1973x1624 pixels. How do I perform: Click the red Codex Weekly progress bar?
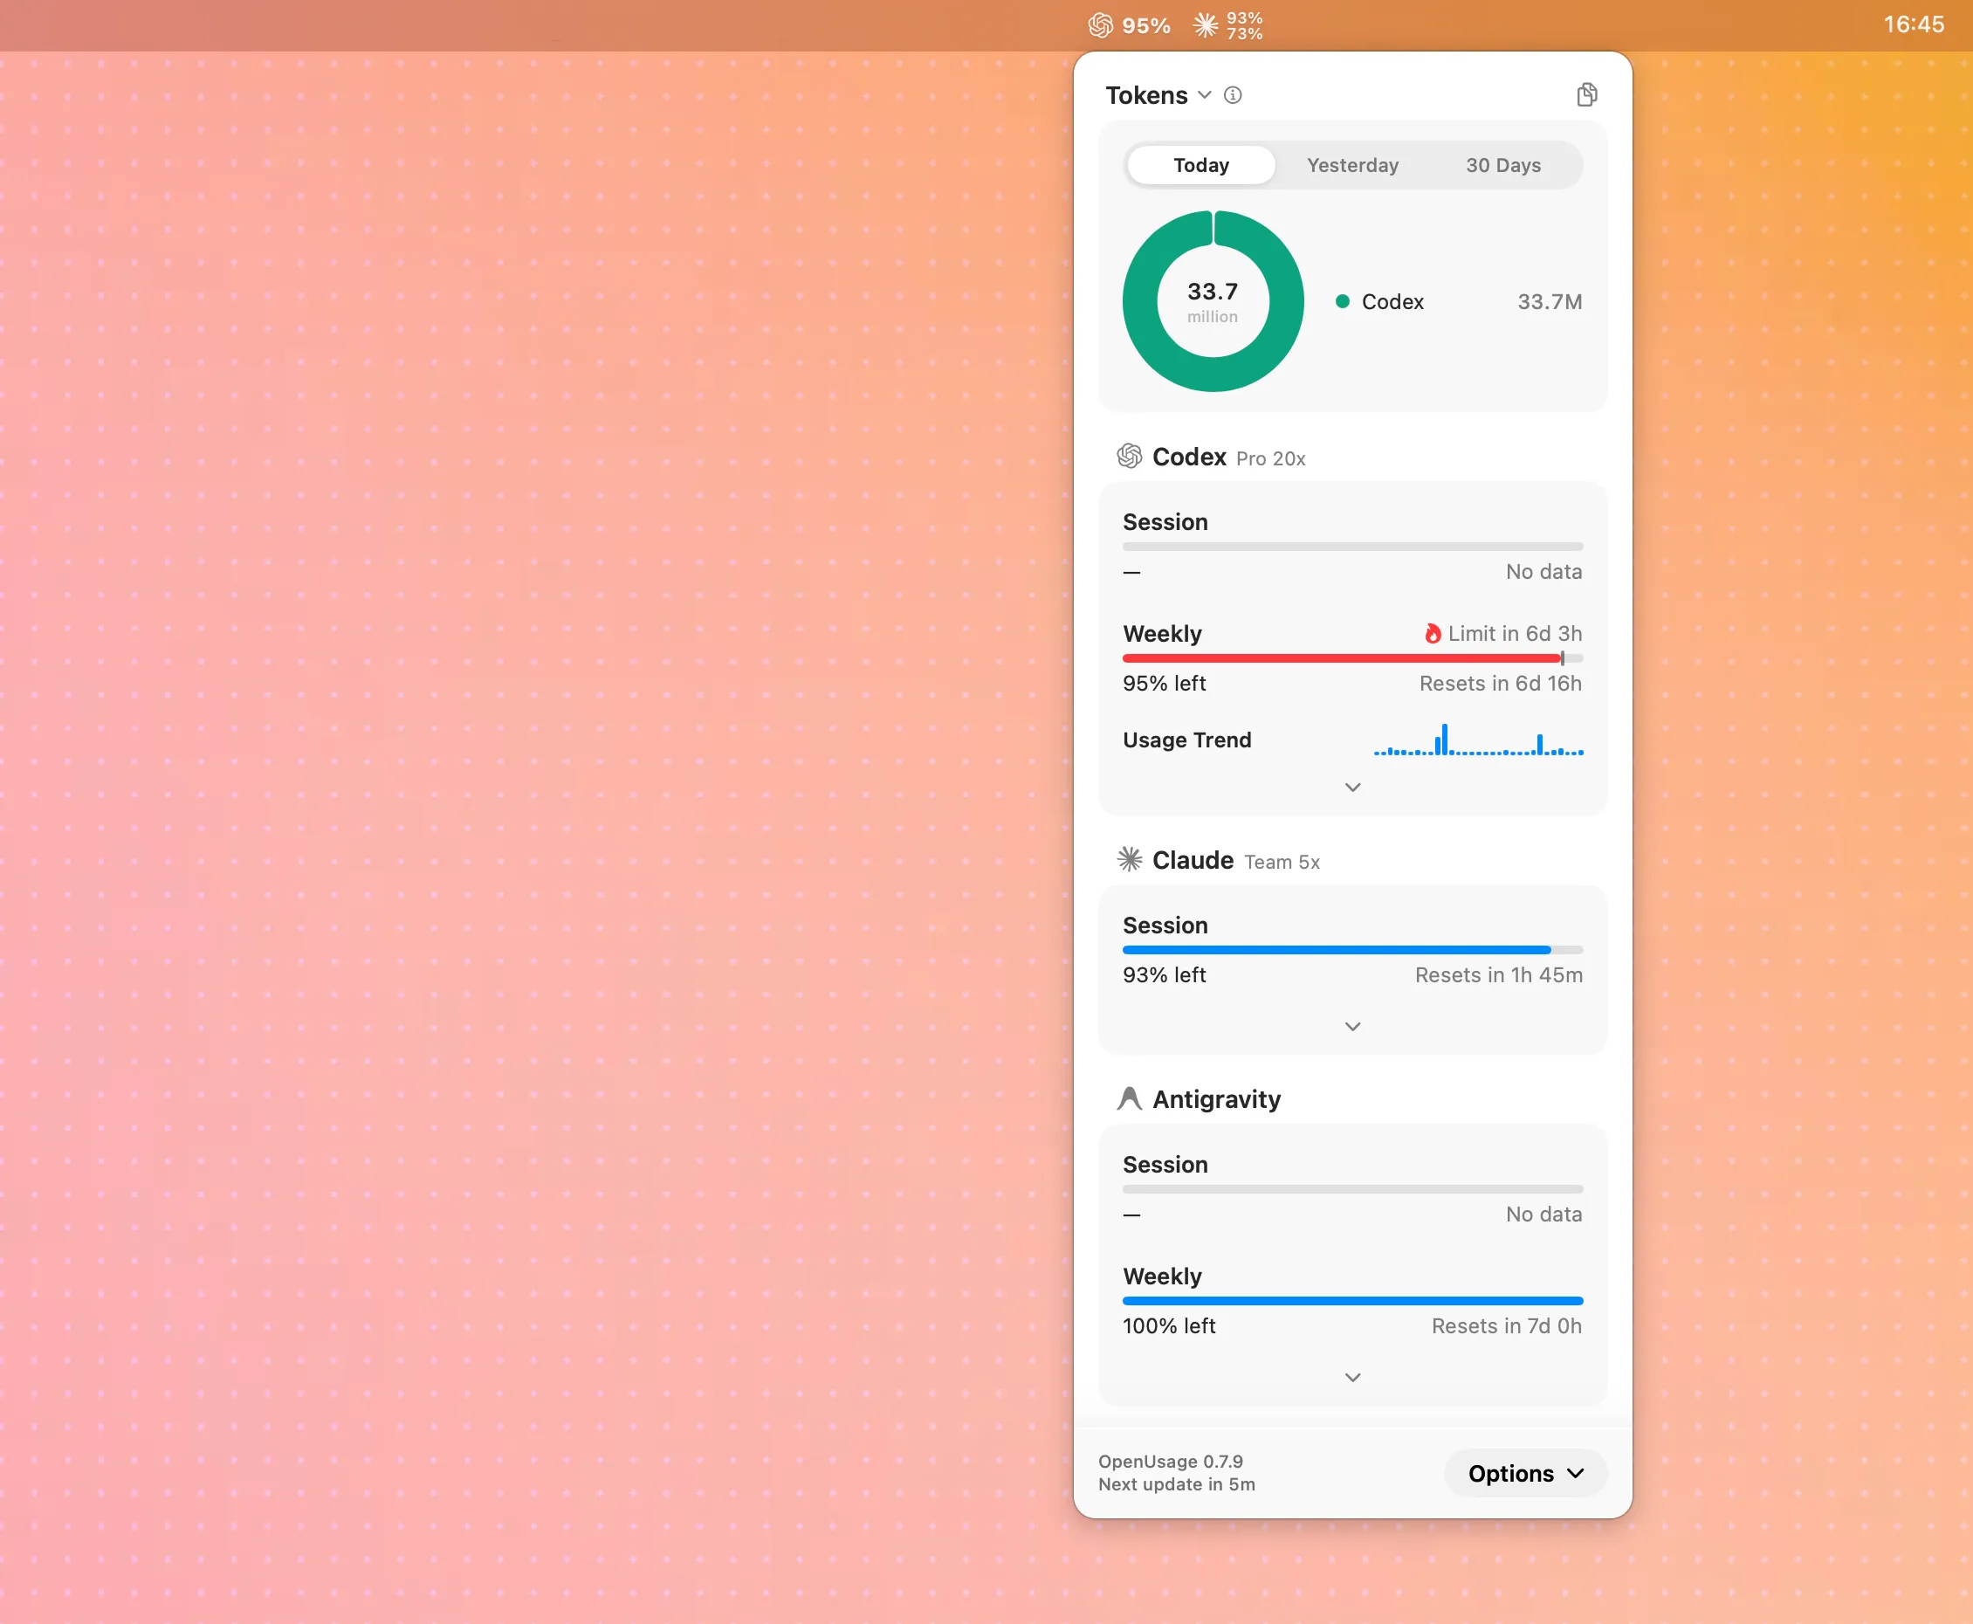[x=1351, y=658]
